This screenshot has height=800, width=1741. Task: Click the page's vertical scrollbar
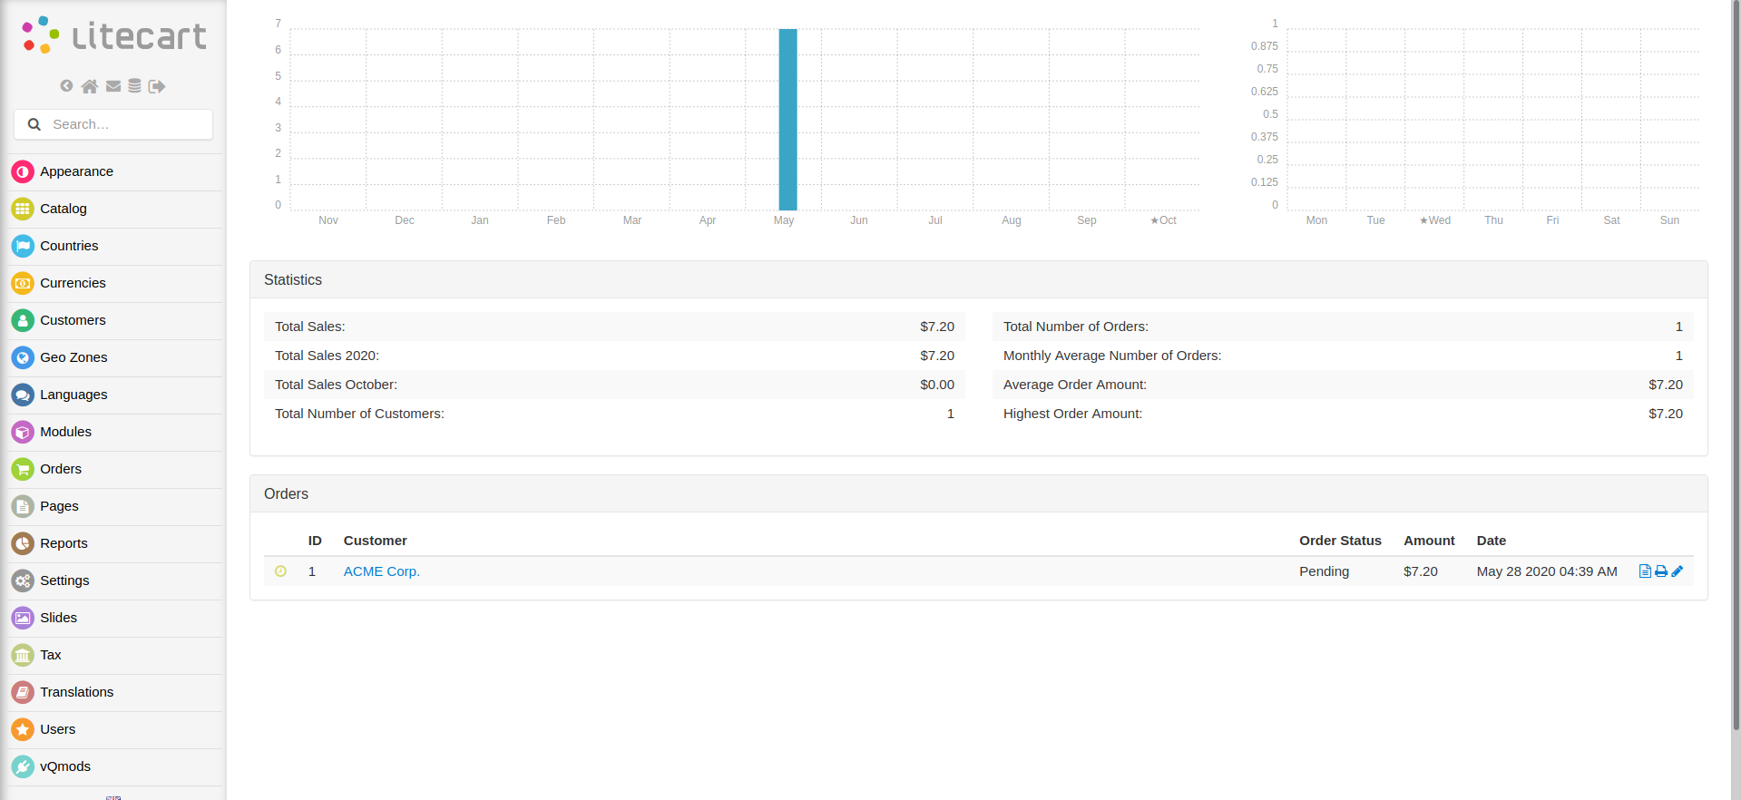1735,363
